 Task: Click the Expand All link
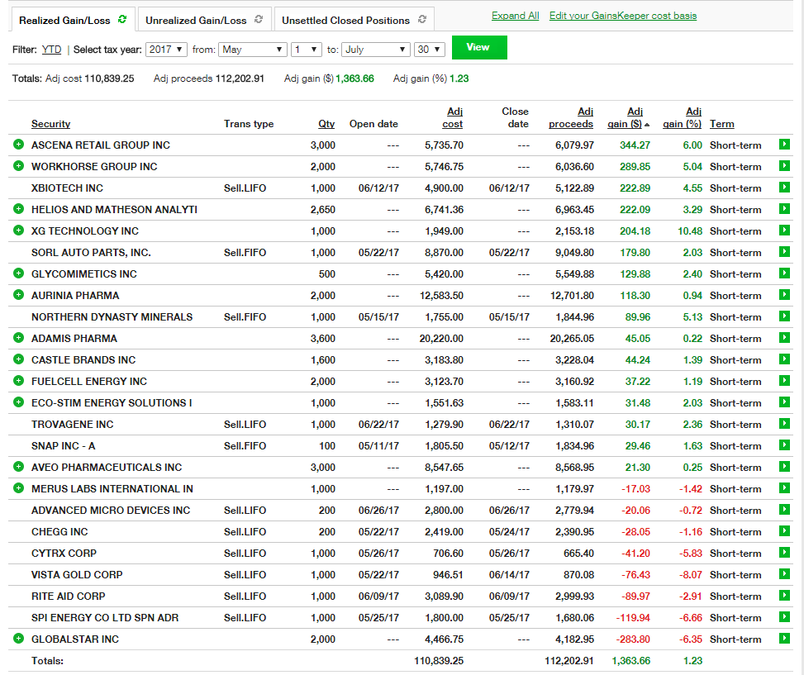(x=515, y=16)
